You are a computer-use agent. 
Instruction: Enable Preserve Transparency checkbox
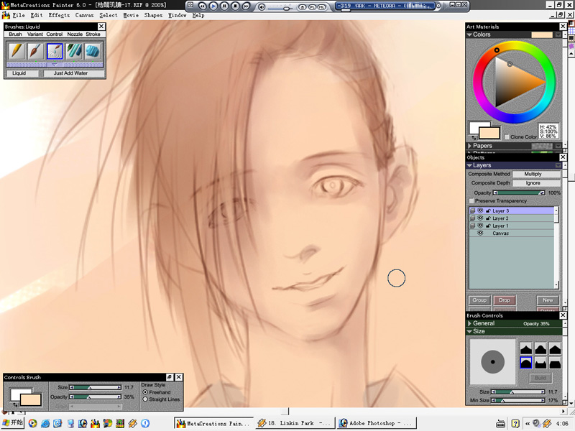click(x=471, y=201)
